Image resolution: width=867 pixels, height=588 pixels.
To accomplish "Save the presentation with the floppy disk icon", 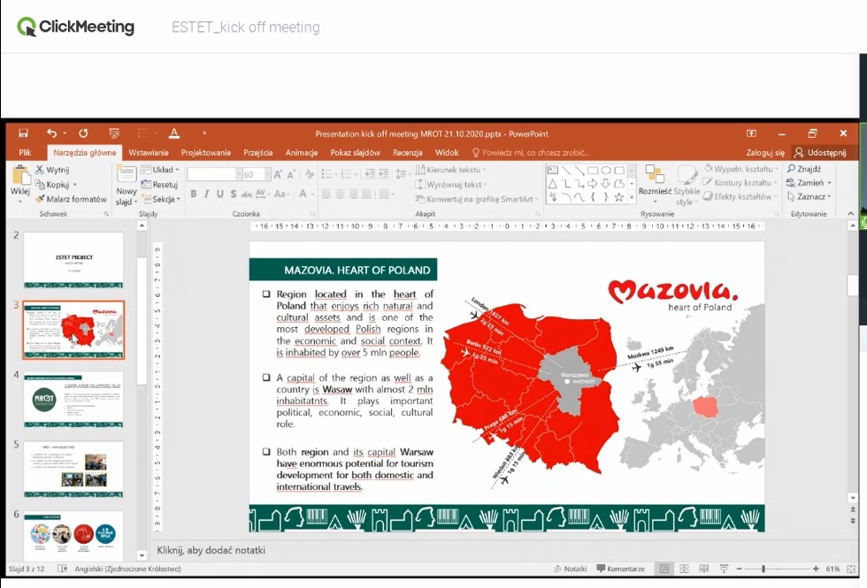I will 23,134.
